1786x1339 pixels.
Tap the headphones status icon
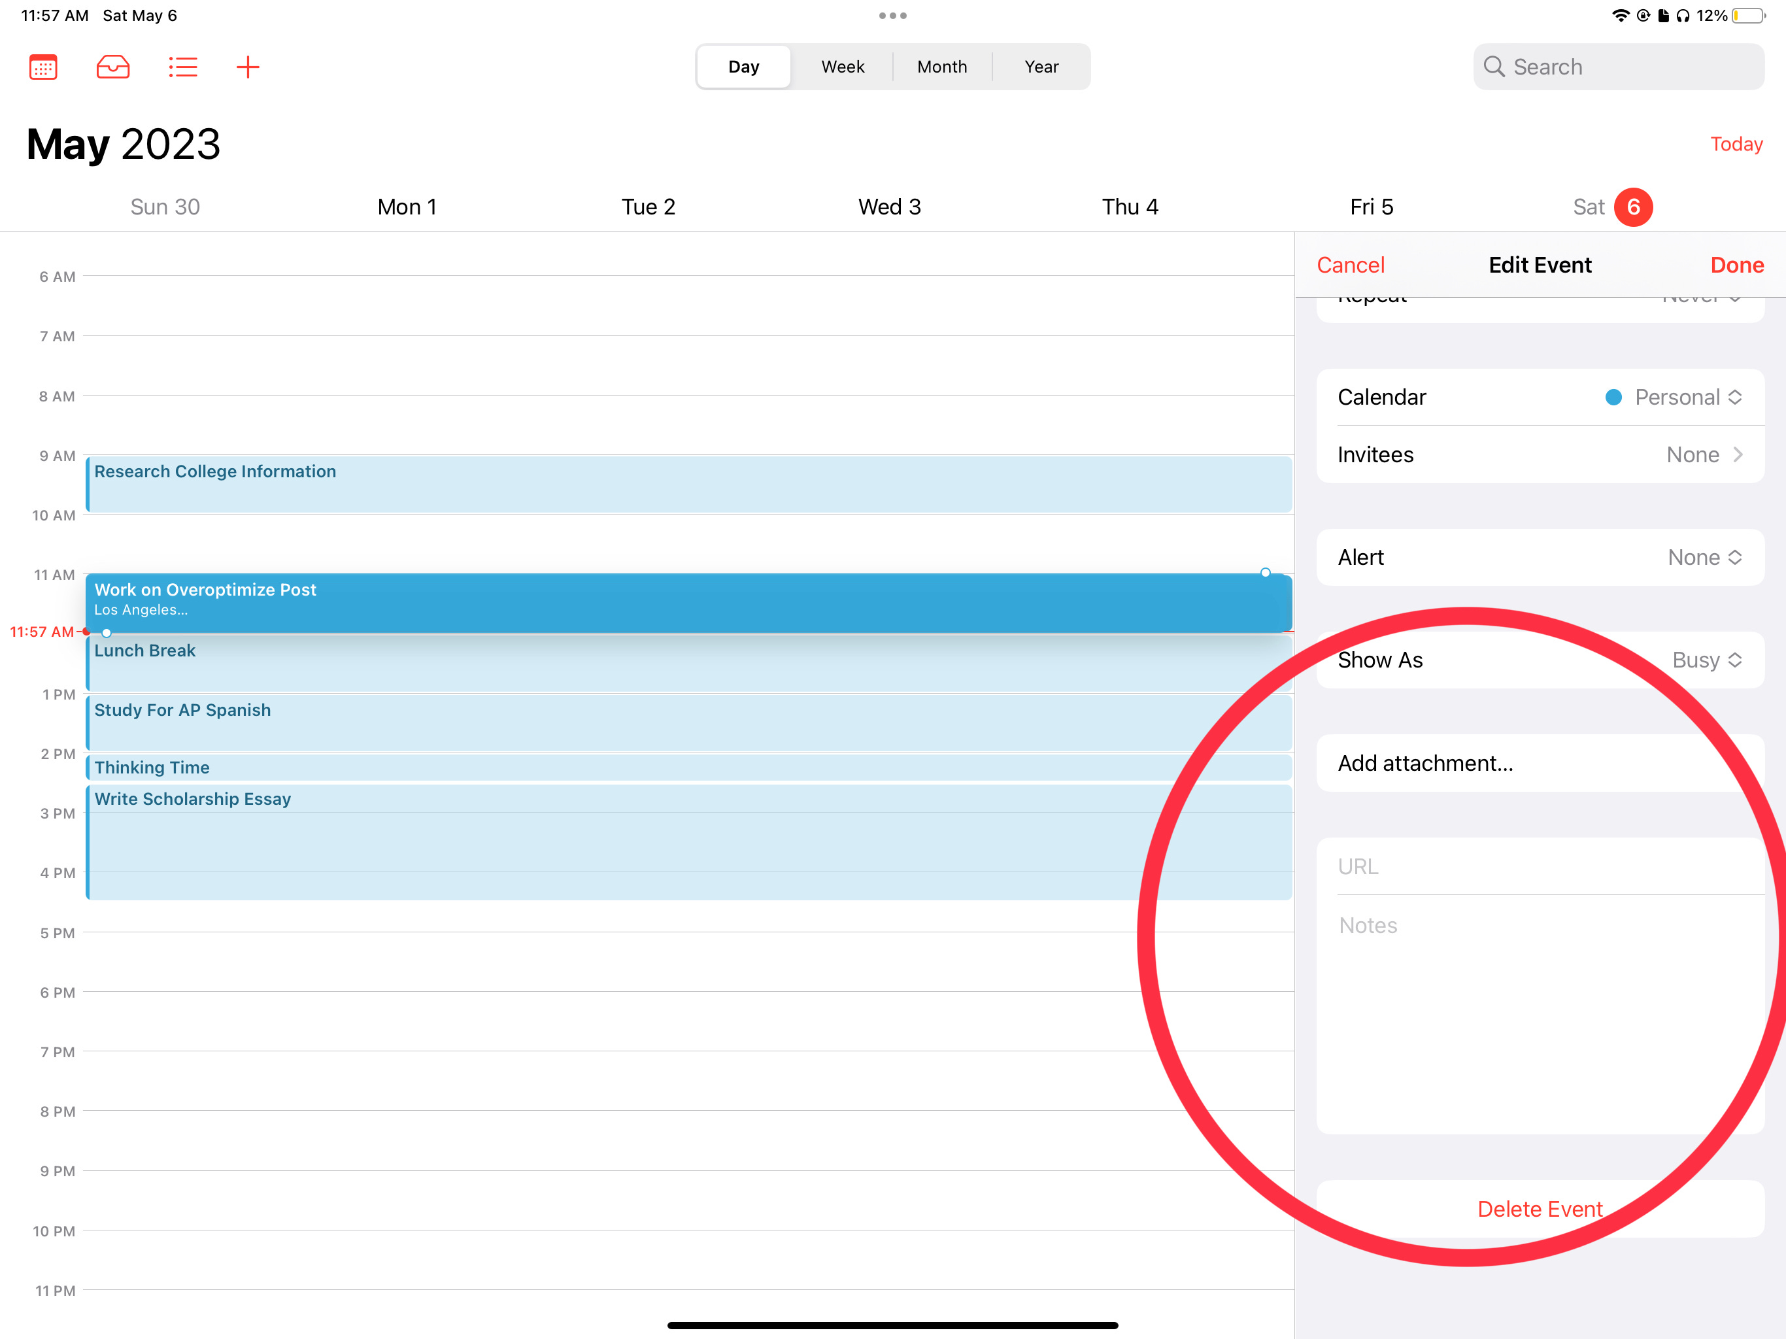click(1683, 15)
